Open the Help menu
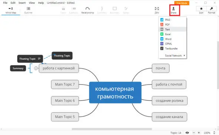Viewport: 219px width, 135px height. [41, 3]
